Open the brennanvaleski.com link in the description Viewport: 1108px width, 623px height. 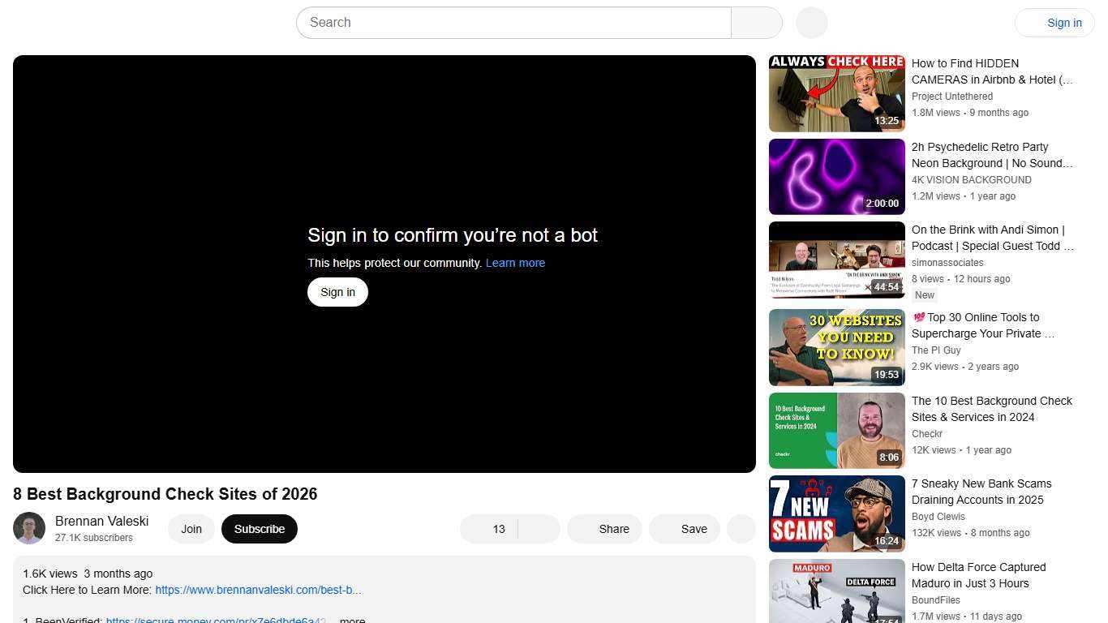click(258, 590)
